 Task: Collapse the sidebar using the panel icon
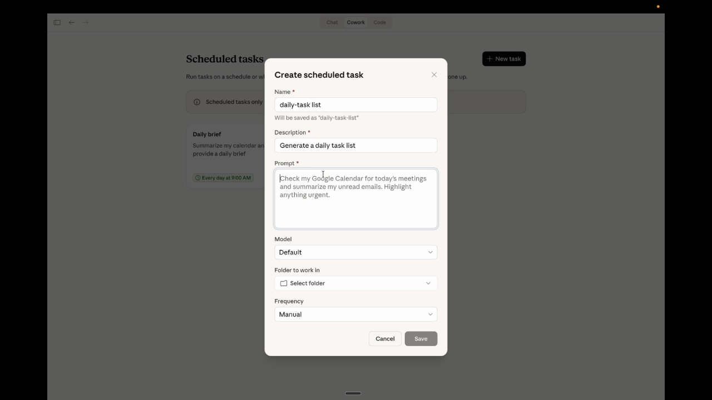tap(57, 22)
